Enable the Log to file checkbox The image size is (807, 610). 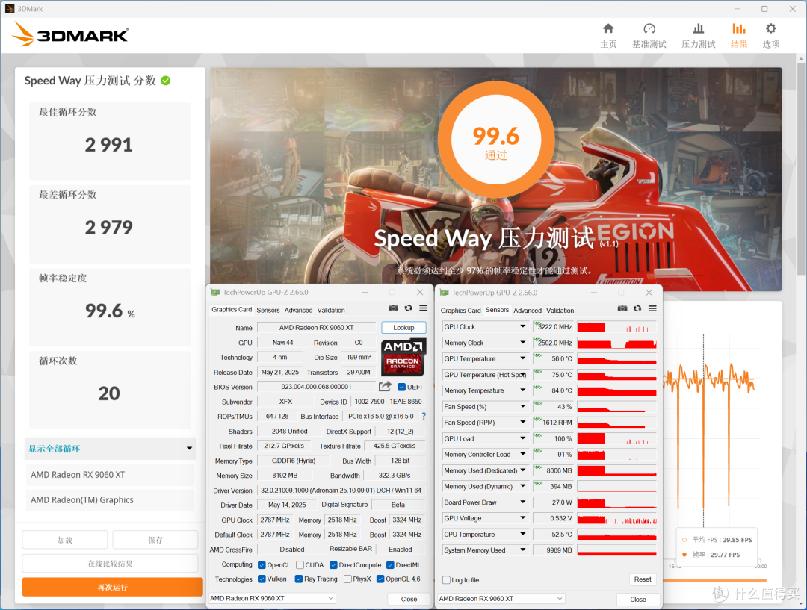point(446,580)
